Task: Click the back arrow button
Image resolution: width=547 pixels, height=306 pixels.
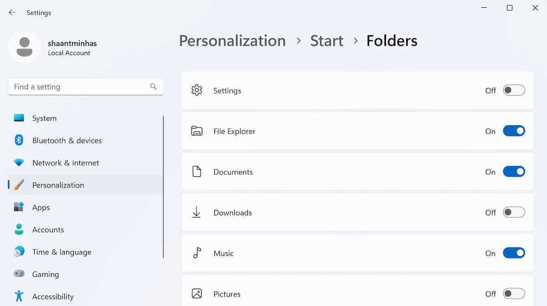Action: tap(12, 13)
